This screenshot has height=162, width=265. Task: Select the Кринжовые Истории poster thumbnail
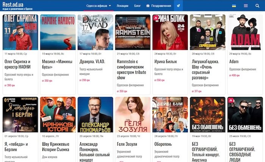coord(58,114)
